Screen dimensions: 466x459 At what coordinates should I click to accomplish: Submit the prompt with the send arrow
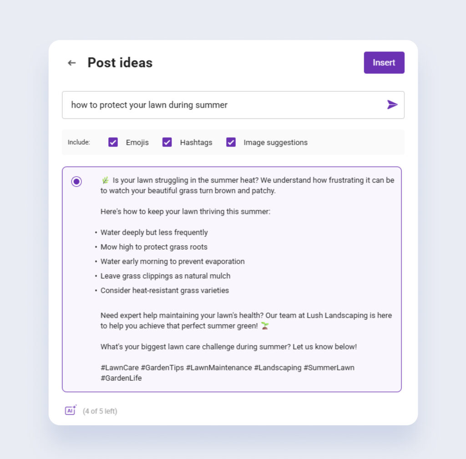pyautogui.click(x=392, y=105)
